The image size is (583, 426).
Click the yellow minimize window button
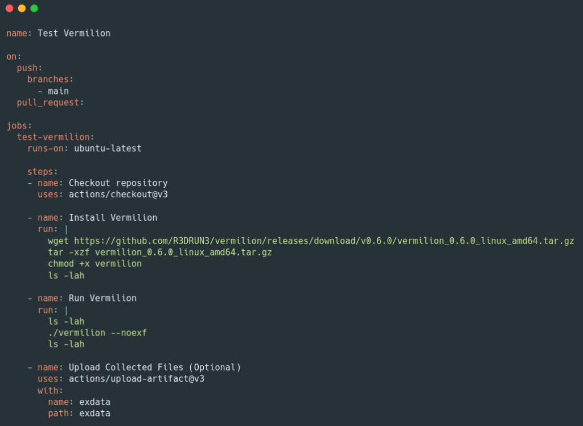pos(22,9)
